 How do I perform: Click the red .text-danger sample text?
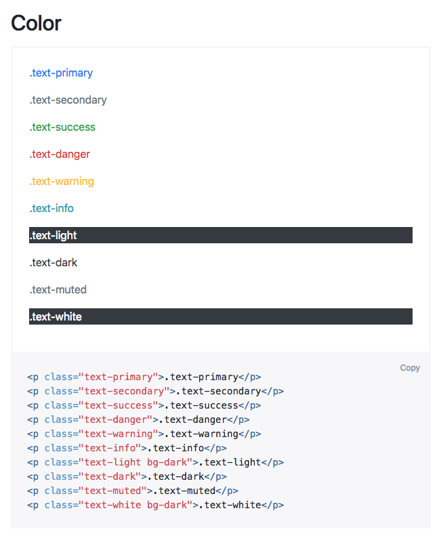(60, 154)
